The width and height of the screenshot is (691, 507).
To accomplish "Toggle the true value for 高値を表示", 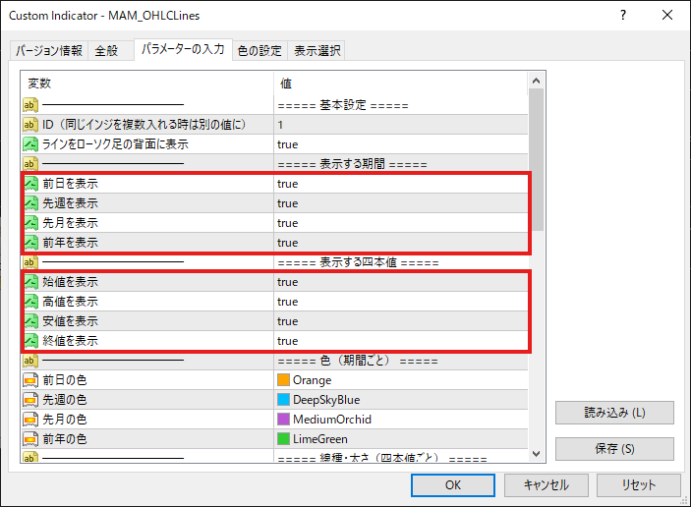I will (400, 302).
